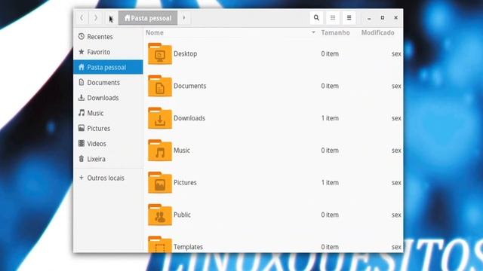Go back with the left arrow button

pyautogui.click(x=82, y=18)
